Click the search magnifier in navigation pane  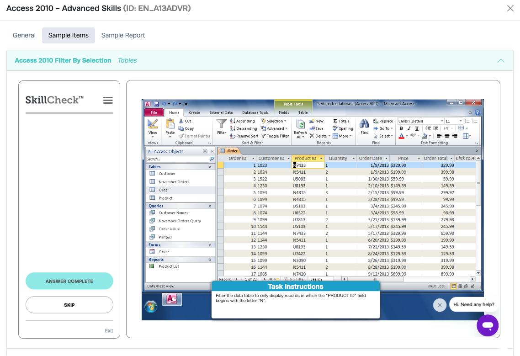(212, 159)
